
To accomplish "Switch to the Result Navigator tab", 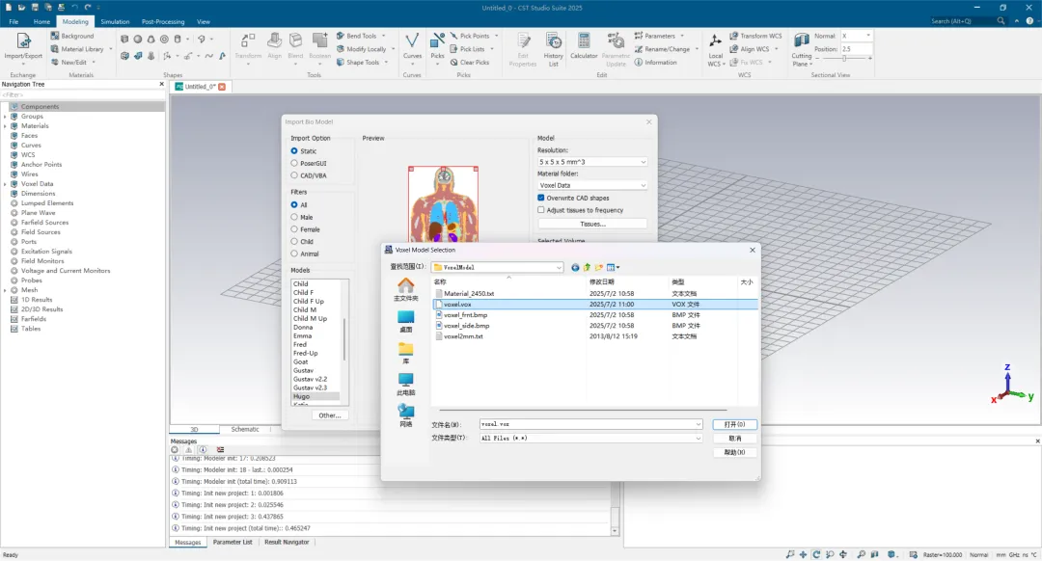I will point(287,543).
